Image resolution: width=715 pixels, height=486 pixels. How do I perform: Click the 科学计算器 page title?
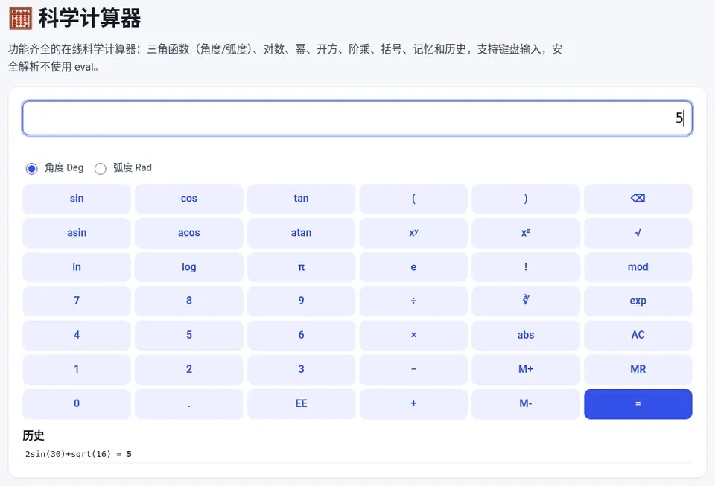[x=89, y=18]
